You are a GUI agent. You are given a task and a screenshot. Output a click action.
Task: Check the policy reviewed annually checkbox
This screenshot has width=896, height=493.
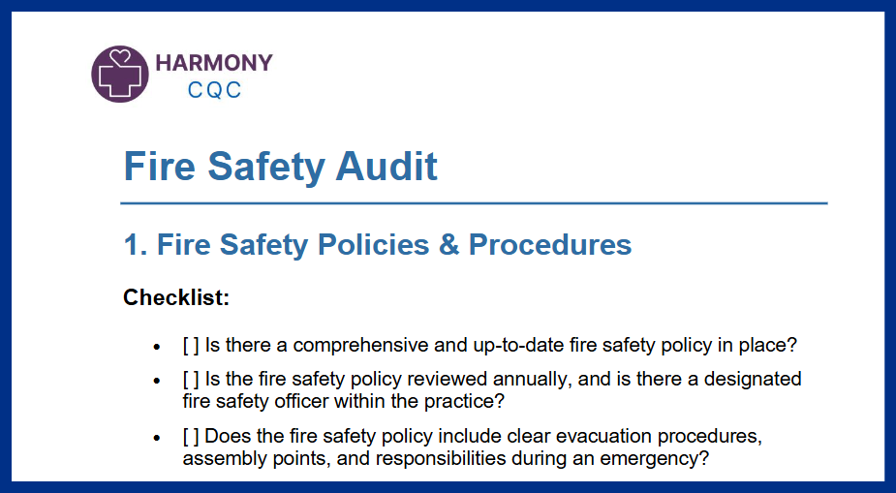(x=190, y=379)
